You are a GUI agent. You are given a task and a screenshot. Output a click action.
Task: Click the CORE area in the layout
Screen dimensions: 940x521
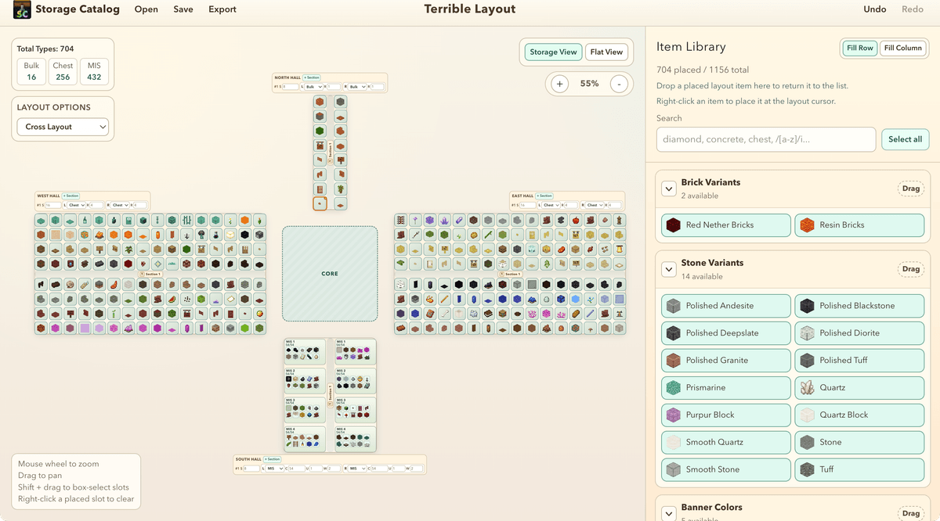pos(330,274)
